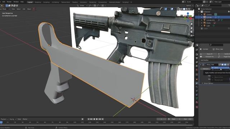Choose the Intersect selection mode icon

tap(17, 6)
